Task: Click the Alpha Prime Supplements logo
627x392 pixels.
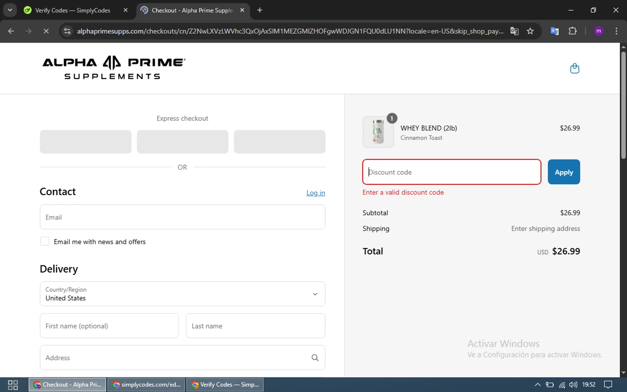Action: pyautogui.click(x=114, y=68)
